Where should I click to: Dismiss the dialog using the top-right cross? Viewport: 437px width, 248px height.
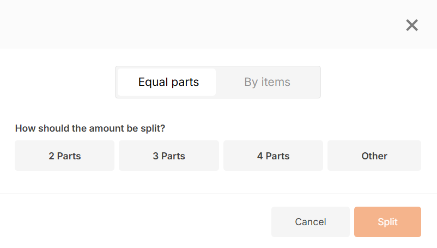pos(411,26)
